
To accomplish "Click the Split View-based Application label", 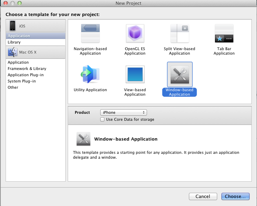I will pyautogui.click(x=179, y=51).
